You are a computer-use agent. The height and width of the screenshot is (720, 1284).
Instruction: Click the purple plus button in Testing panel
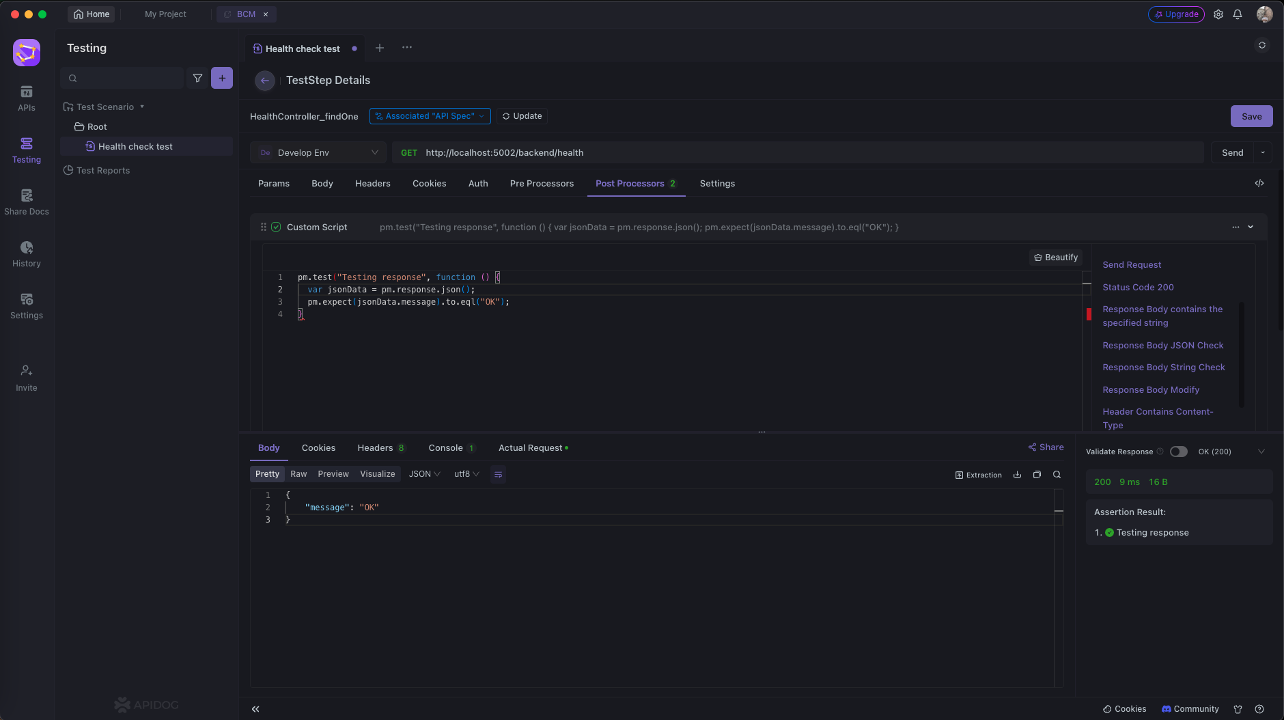click(x=222, y=78)
